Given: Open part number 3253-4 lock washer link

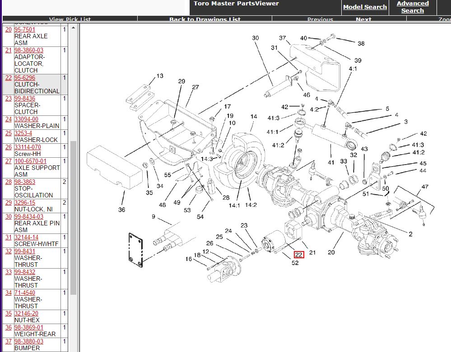Looking at the screenshot, I should tap(23, 133).
